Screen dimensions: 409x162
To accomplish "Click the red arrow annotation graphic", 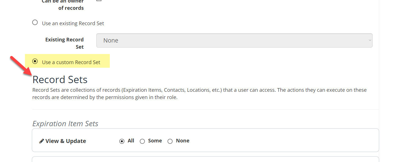I will [21, 66].
